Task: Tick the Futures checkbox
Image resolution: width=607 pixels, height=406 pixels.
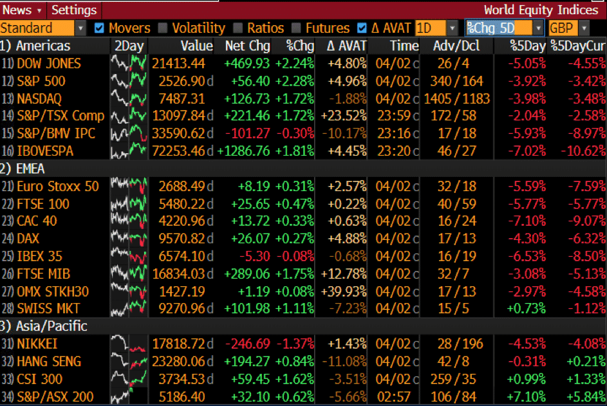Action: 296,28
